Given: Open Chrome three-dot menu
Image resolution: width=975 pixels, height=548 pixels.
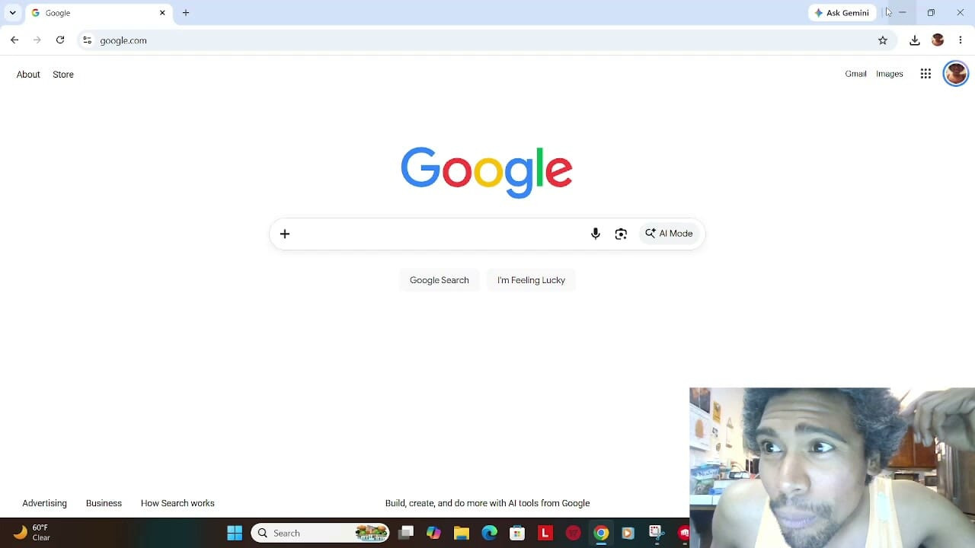Looking at the screenshot, I should 961,40.
